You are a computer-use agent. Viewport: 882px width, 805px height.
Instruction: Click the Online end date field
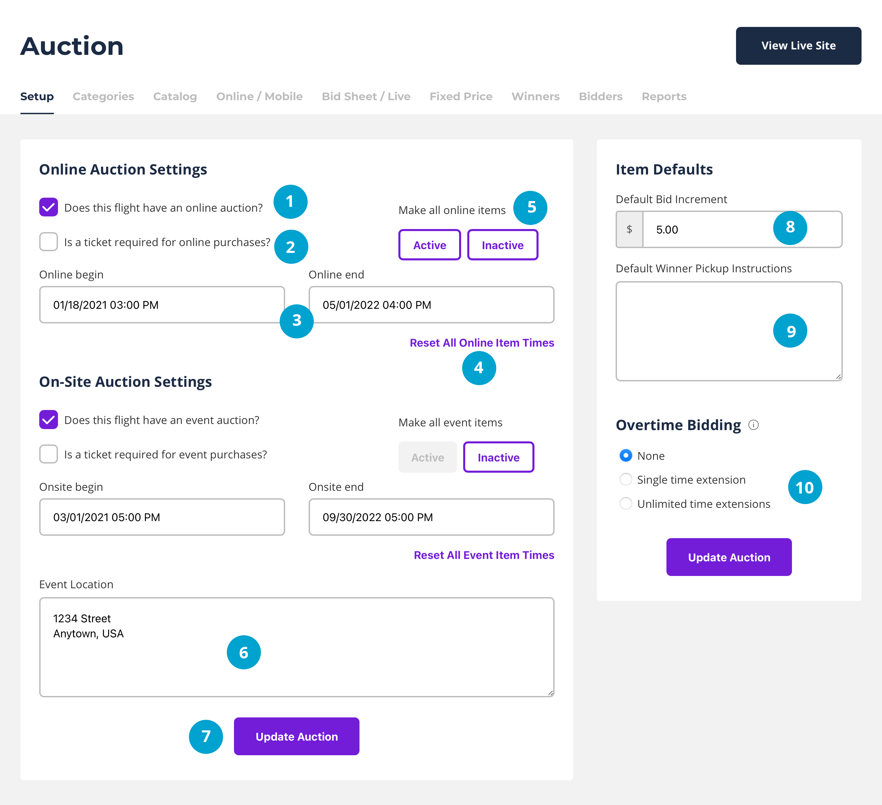tap(431, 305)
